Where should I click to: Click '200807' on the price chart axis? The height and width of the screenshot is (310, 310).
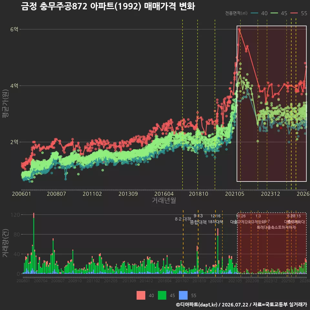click(x=56, y=194)
